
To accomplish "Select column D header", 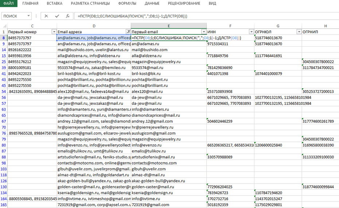I will pyautogui.click(x=94, y=26).
